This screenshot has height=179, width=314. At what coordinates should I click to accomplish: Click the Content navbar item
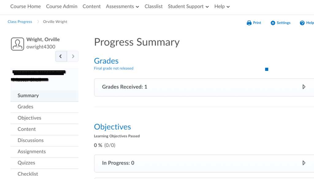point(91,6)
